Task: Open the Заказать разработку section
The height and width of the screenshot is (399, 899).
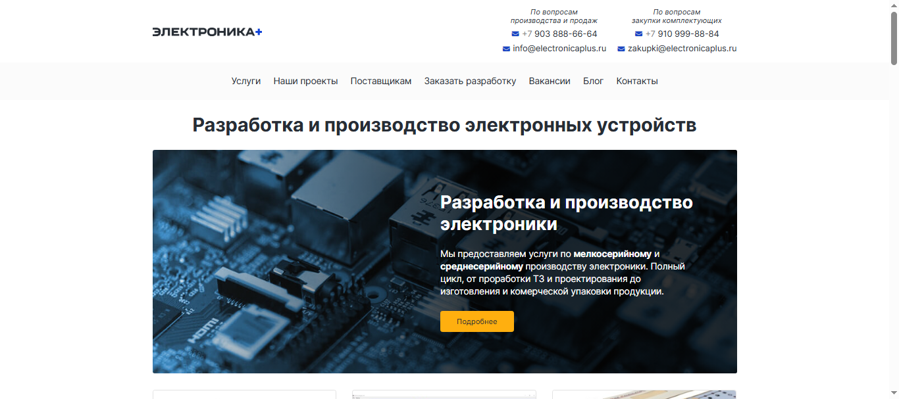Action: [469, 81]
